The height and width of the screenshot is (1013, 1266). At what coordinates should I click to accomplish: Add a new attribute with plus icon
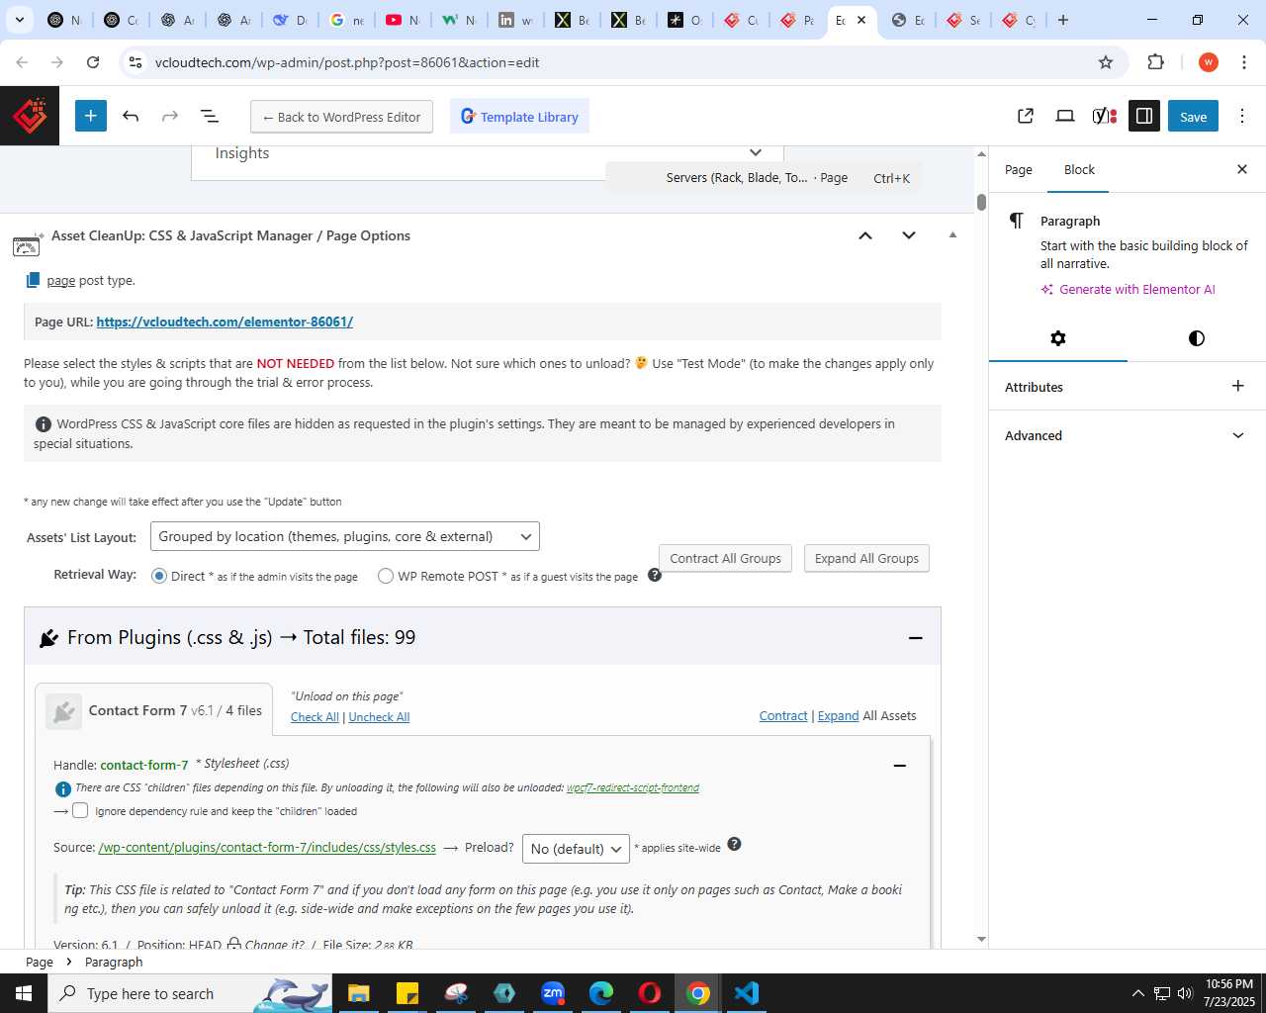1237,386
